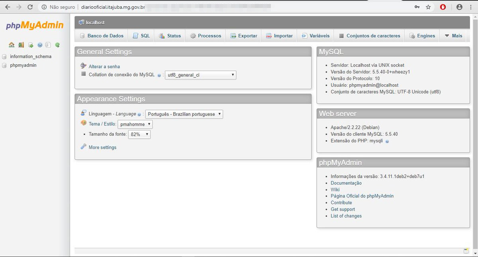Image resolution: width=478 pixels, height=257 pixels.
Task: Open the Tema / Estilo theme dropdown
Action: point(135,124)
